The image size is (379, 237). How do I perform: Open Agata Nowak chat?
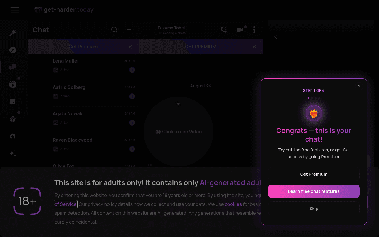(x=83, y=118)
